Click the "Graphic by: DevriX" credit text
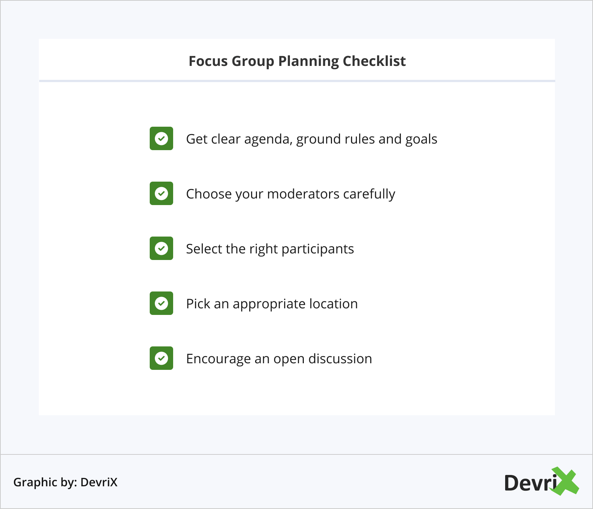The image size is (593, 509). coord(65,482)
